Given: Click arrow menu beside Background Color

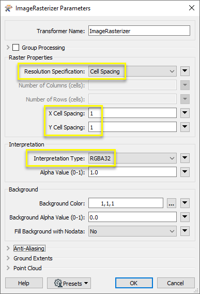Looking at the screenshot, I should point(185,203).
